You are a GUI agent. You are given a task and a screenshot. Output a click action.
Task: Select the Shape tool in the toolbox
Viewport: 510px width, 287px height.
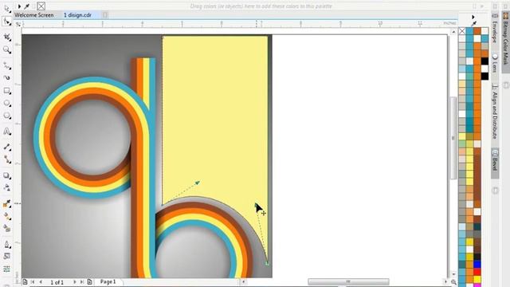pyautogui.click(x=7, y=22)
